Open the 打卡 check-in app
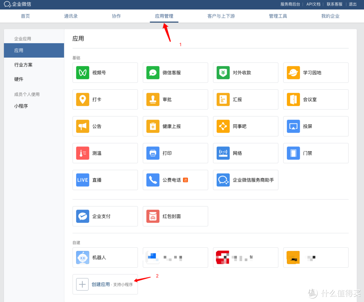This screenshot has width=364, height=302. coord(105,99)
